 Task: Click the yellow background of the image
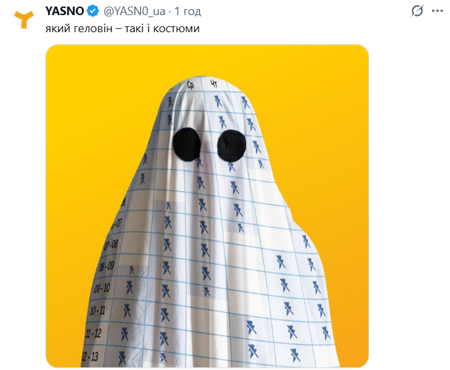[95, 114]
